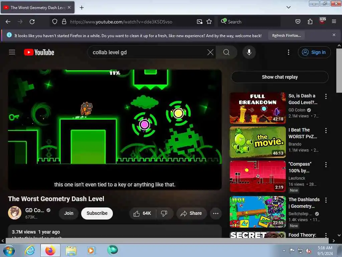The image size is (342, 257).
Task: Subscribe to the GD Colon channel
Action: point(97,213)
